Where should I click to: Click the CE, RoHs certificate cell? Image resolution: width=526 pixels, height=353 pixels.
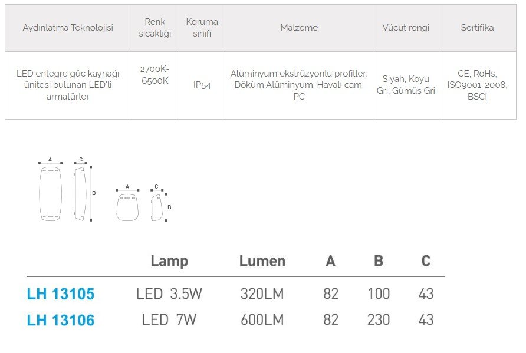(x=478, y=85)
